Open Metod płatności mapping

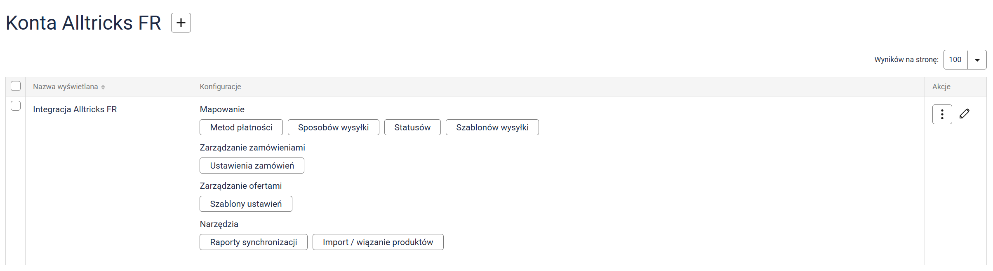click(x=241, y=127)
